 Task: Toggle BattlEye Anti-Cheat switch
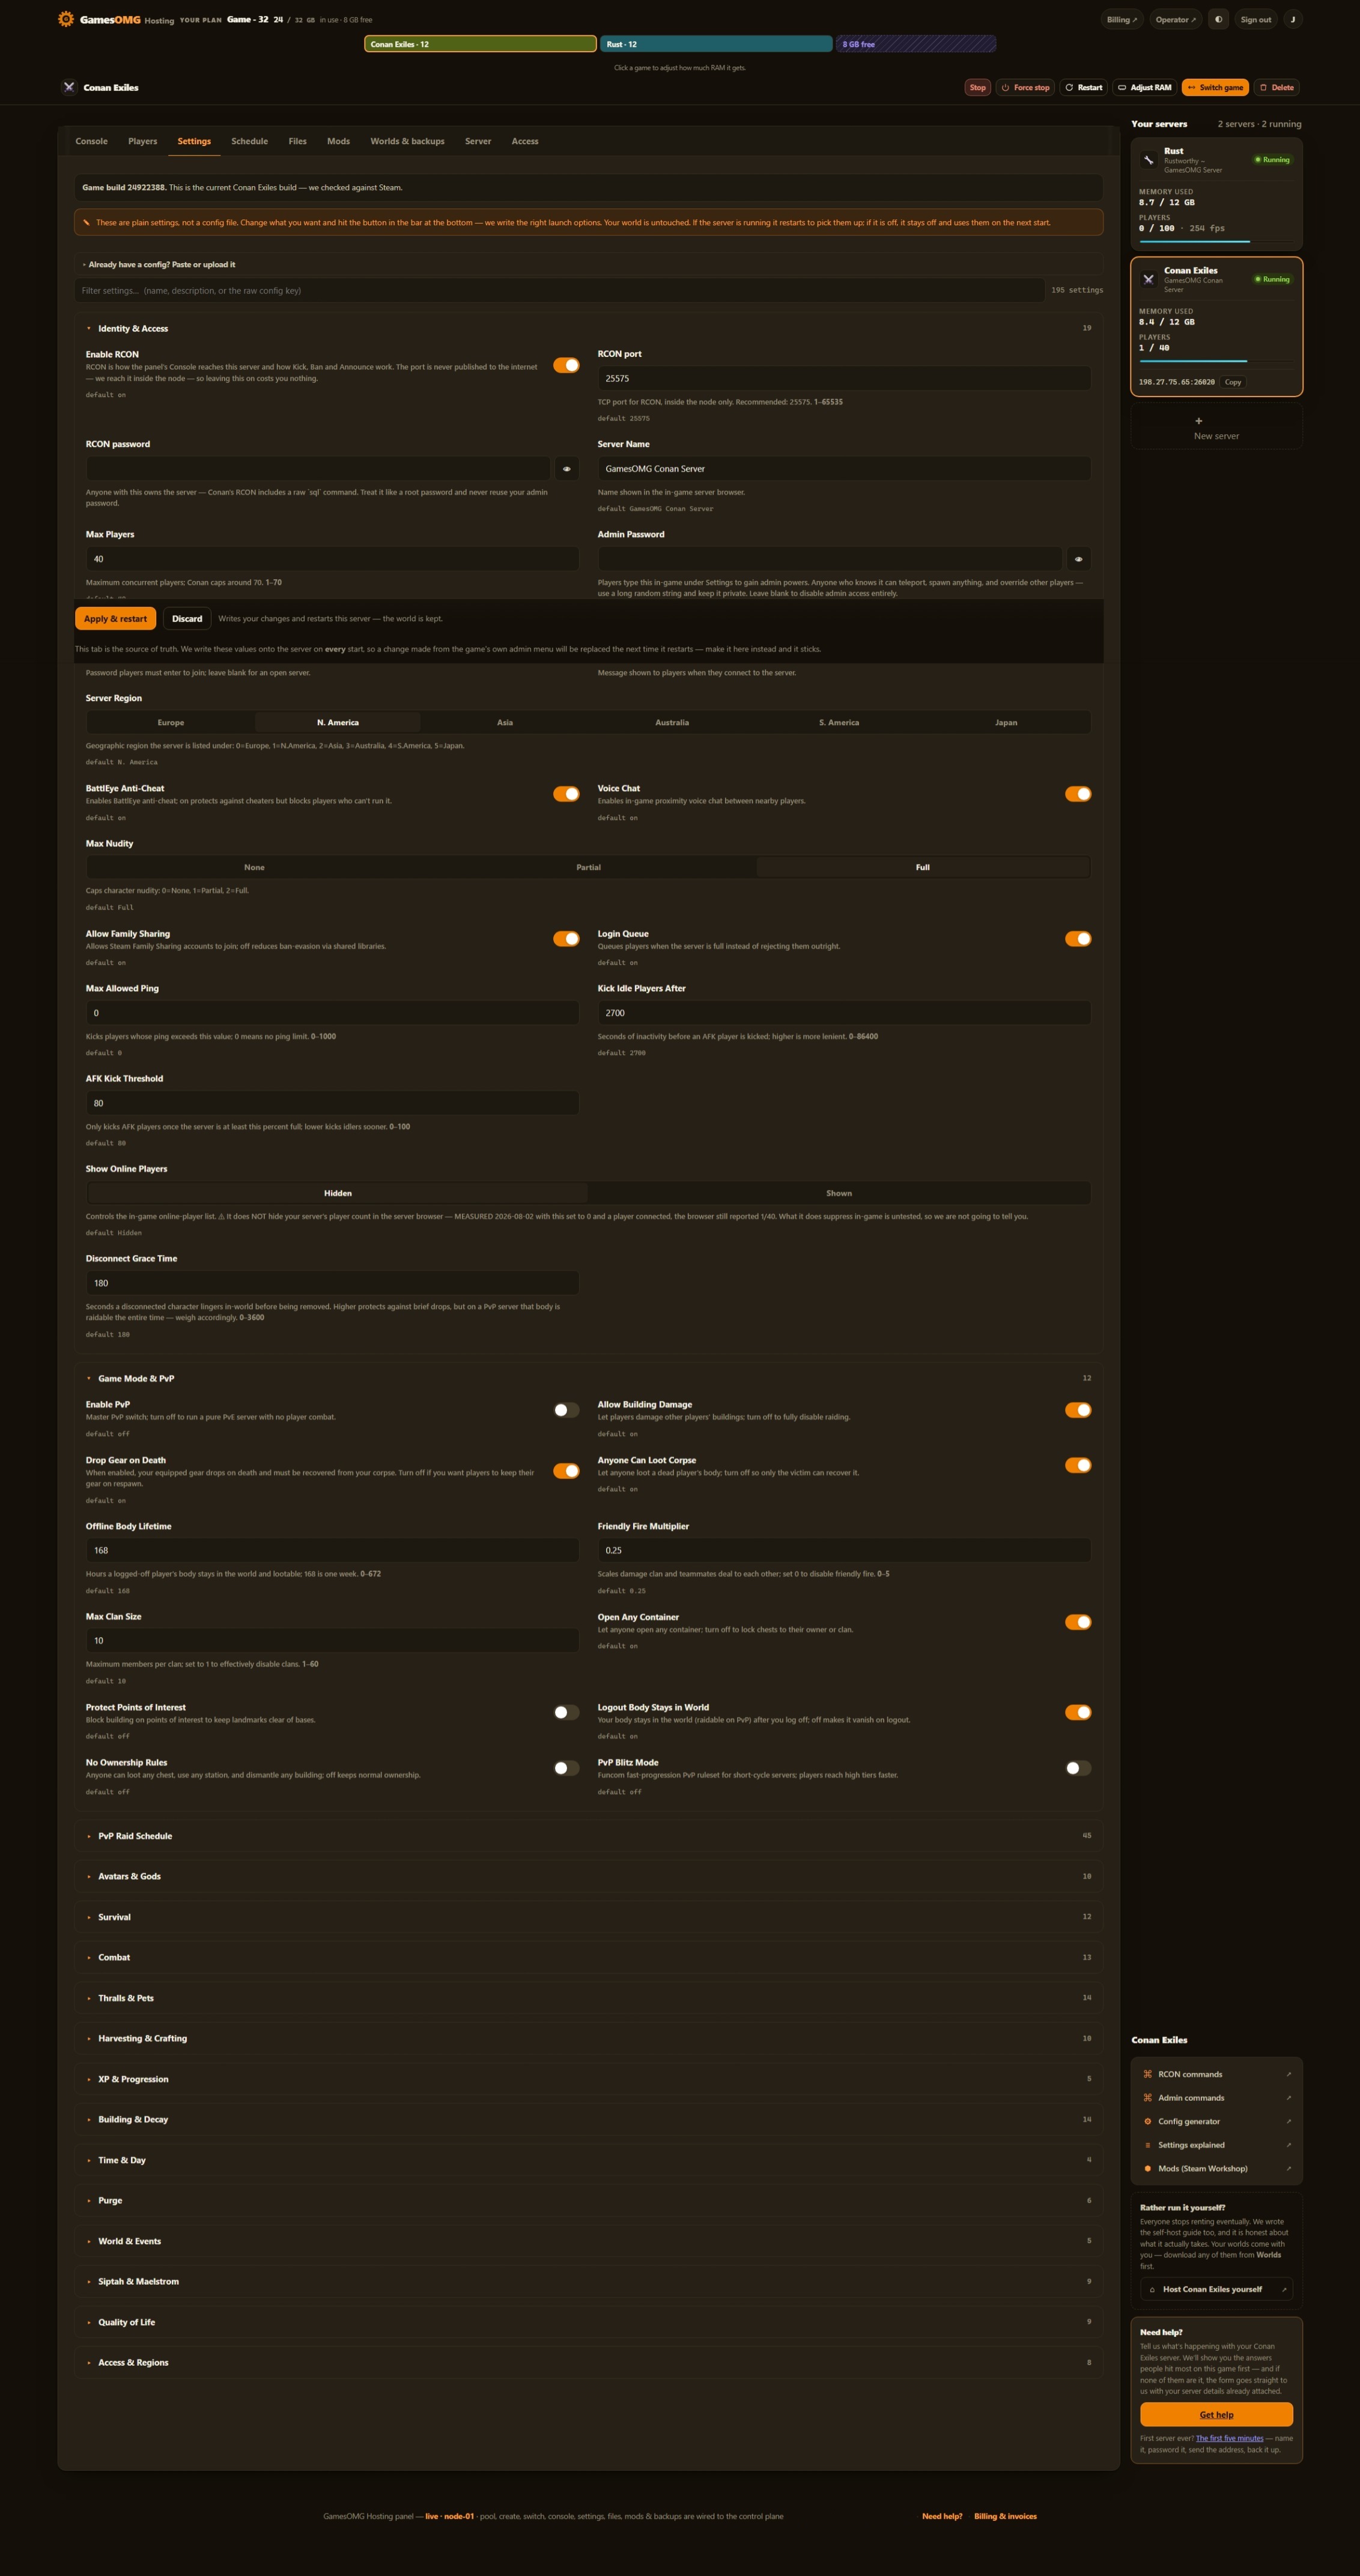[566, 794]
